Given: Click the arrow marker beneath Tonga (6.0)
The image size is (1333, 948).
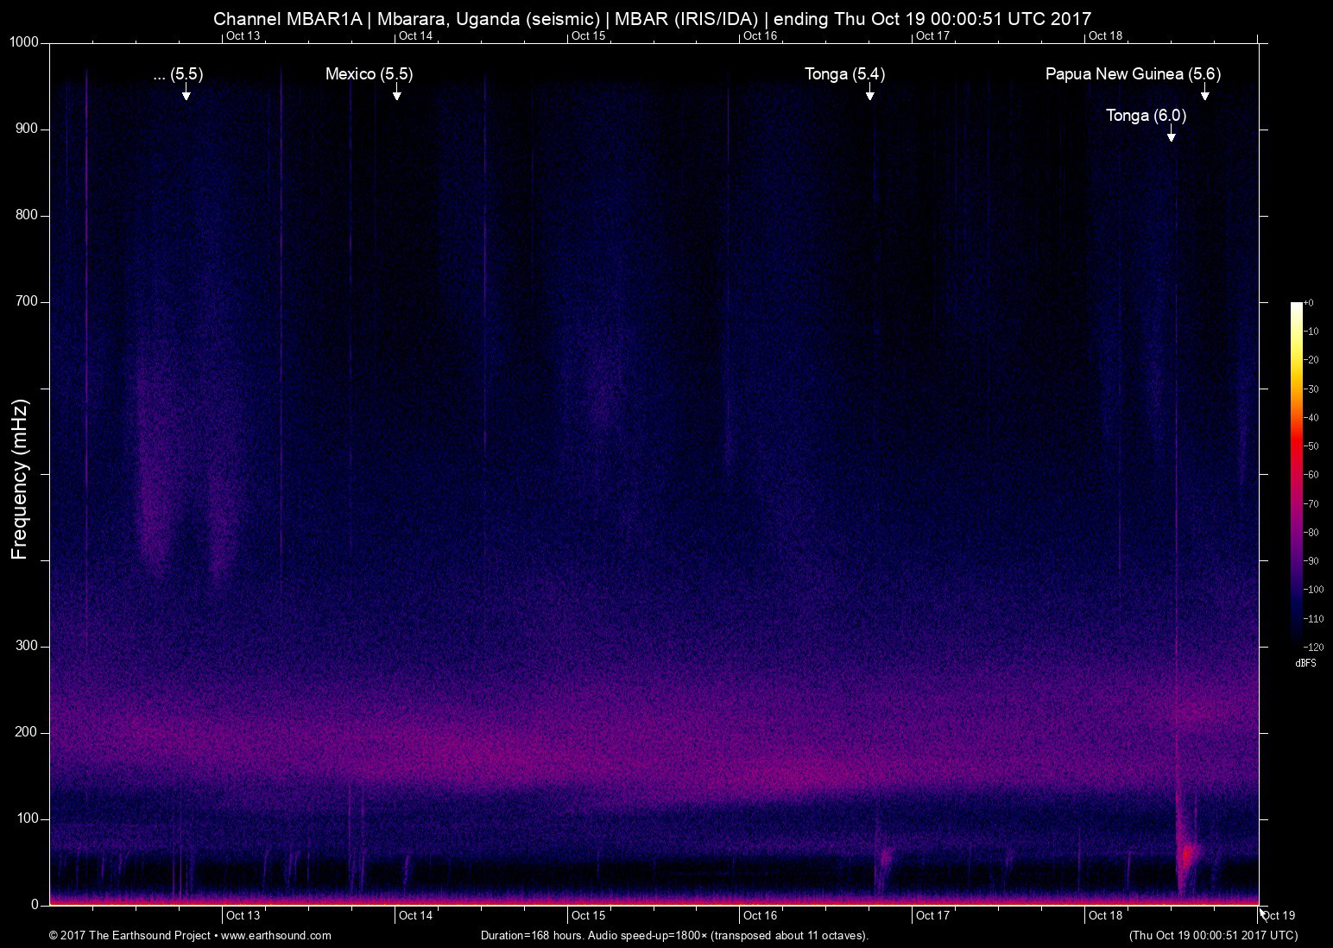Looking at the screenshot, I should 1171,134.
